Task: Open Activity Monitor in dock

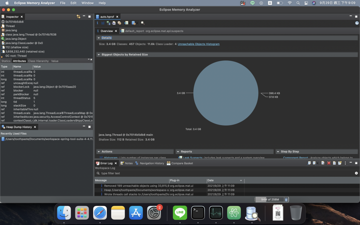Action: [x=216, y=213]
